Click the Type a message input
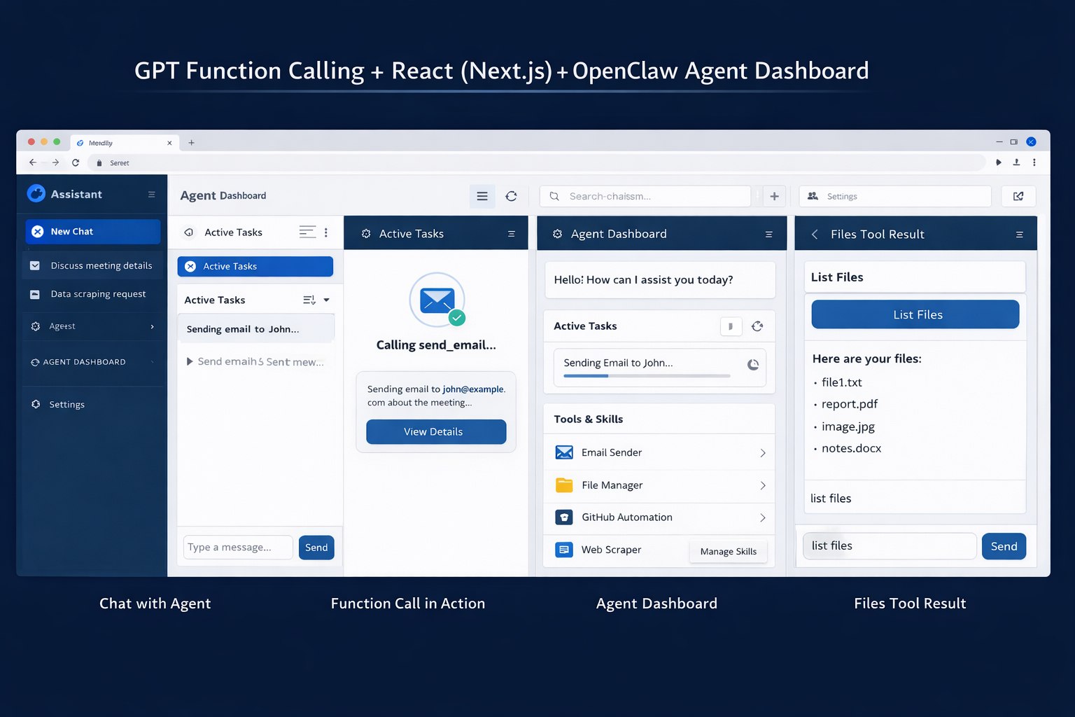Screen dimensions: 1075x717 pos(238,547)
